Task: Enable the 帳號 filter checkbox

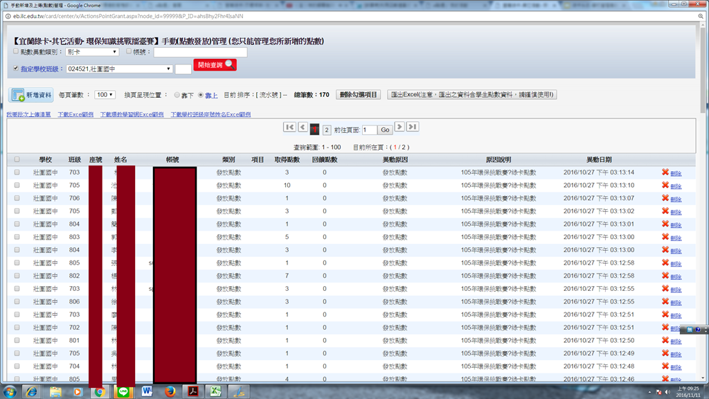Action: [x=129, y=51]
